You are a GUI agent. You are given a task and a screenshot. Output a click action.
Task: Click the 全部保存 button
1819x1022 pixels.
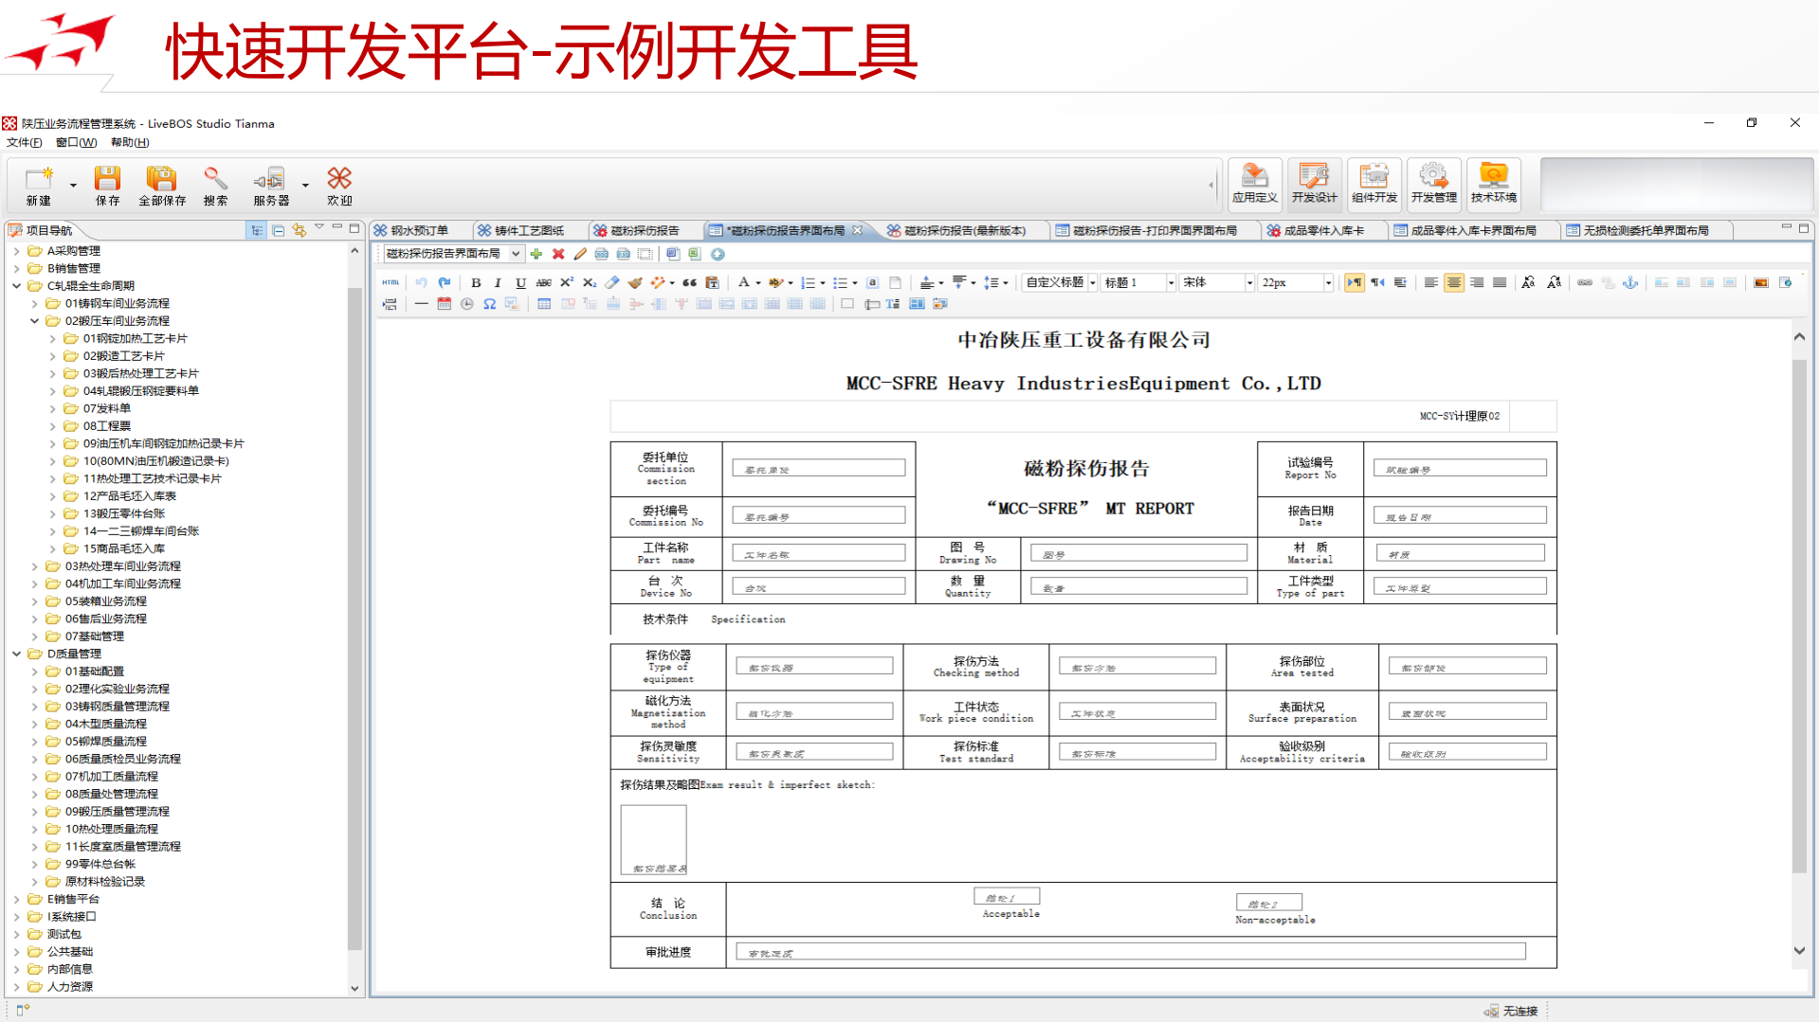point(163,184)
